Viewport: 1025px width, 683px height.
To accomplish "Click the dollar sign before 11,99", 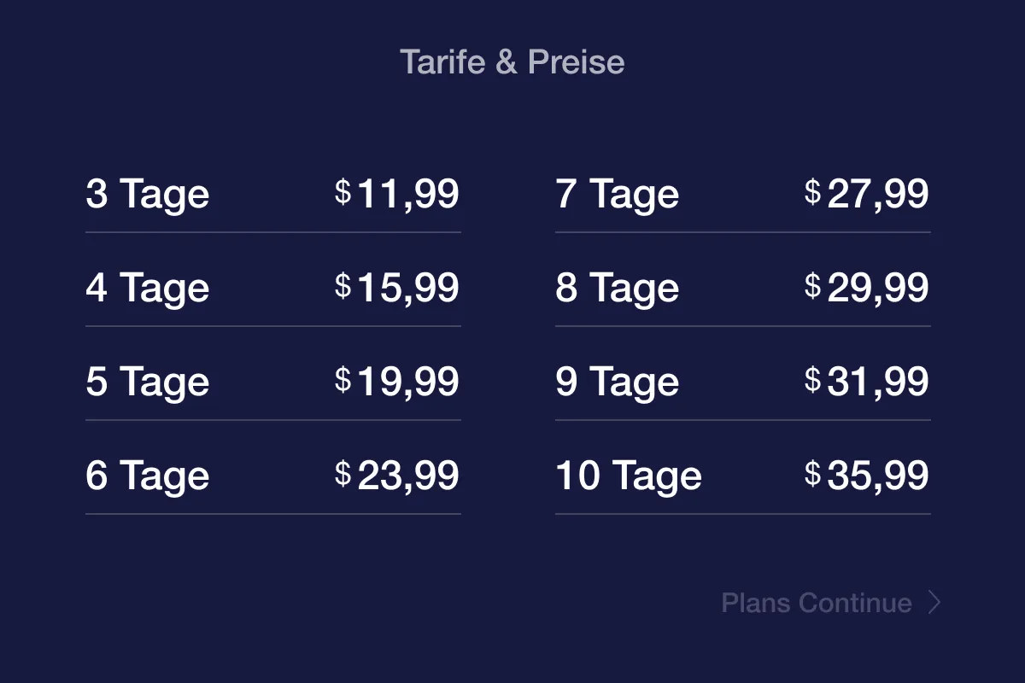I will click(x=343, y=192).
